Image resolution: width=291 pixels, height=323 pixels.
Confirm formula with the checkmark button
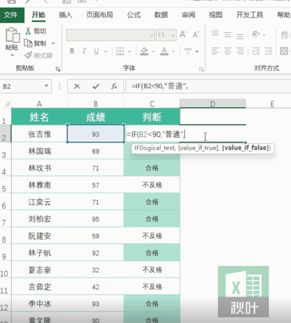pos(96,86)
